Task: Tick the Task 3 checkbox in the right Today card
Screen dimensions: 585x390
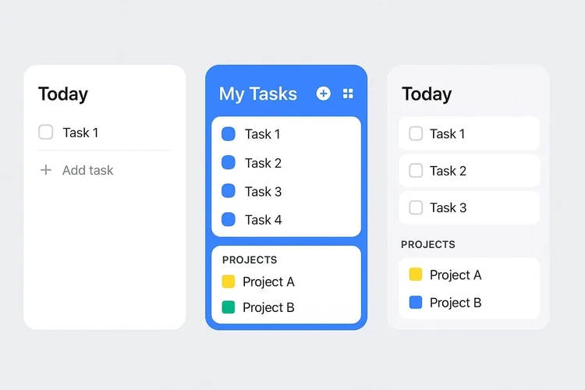Action: pyautogui.click(x=416, y=207)
